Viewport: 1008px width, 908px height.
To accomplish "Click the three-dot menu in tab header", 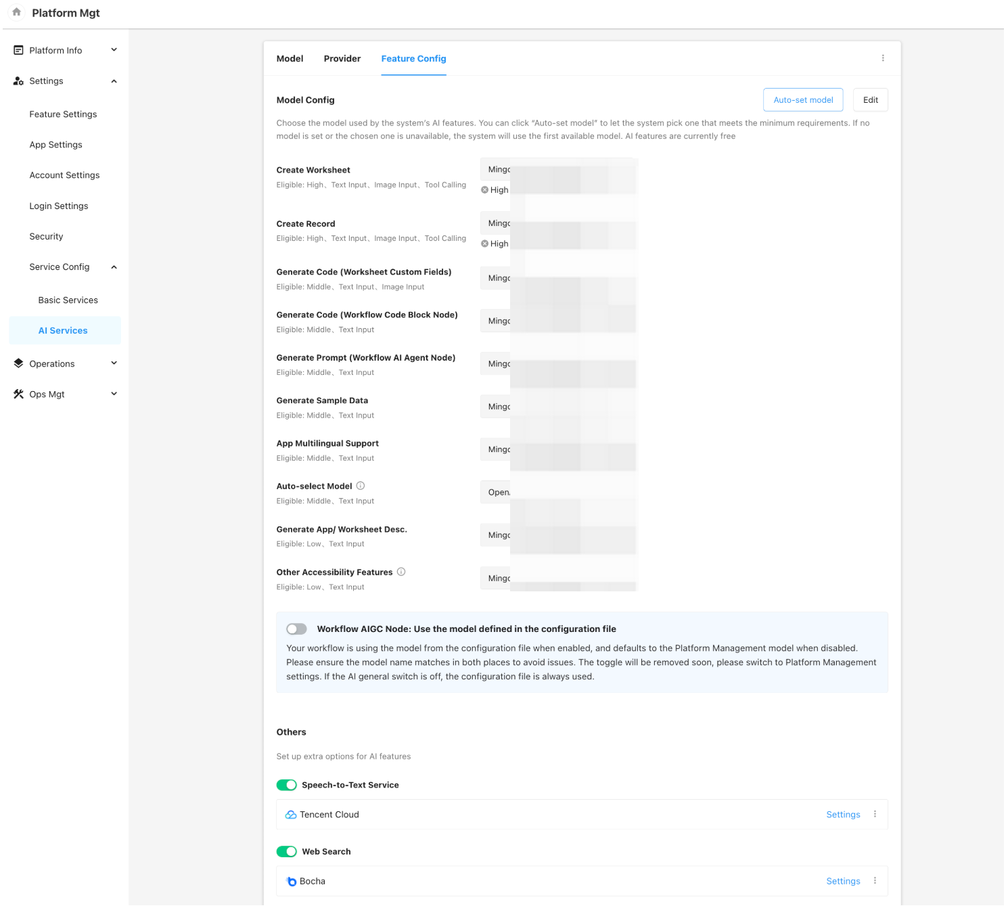I will click(883, 58).
